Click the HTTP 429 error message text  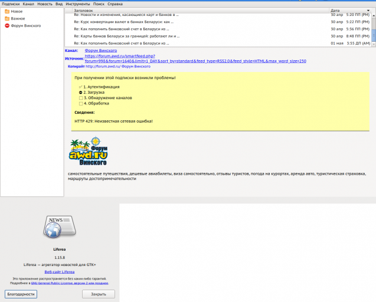[114, 122]
